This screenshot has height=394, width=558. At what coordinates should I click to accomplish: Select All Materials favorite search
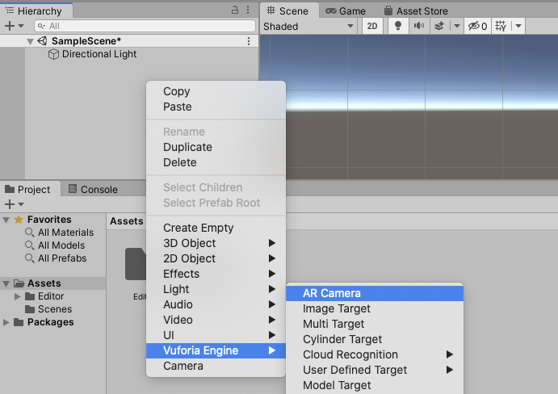pyautogui.click(x=66, y=233)
